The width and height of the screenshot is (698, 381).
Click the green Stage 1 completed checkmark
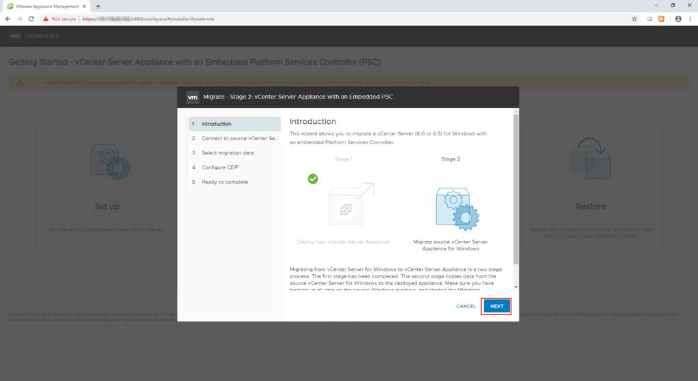point(313,178)
